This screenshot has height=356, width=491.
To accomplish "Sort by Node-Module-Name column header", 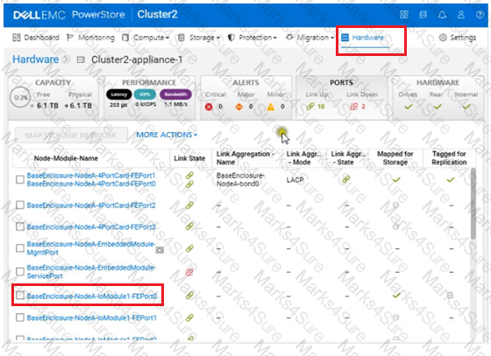I will [x=66, y=158].
